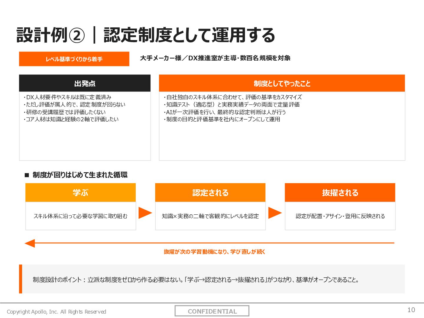Click the 制度設計のポイント summary box
Screen dimensions: 424x318
click(212, 279)
